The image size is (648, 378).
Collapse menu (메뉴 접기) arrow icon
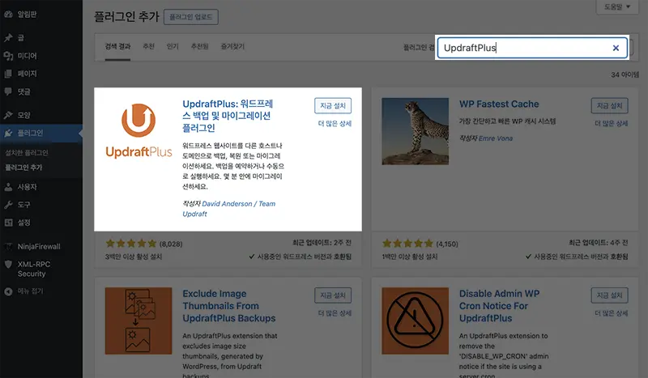click(8, 291)
